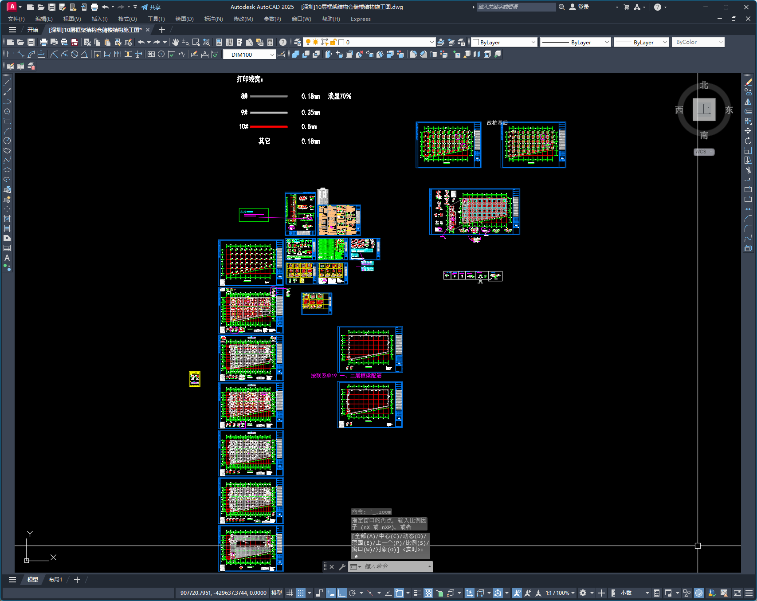Select the Diameter dimension tool
The width and height of the screenshot is (757, 601).
click(75, 54)
